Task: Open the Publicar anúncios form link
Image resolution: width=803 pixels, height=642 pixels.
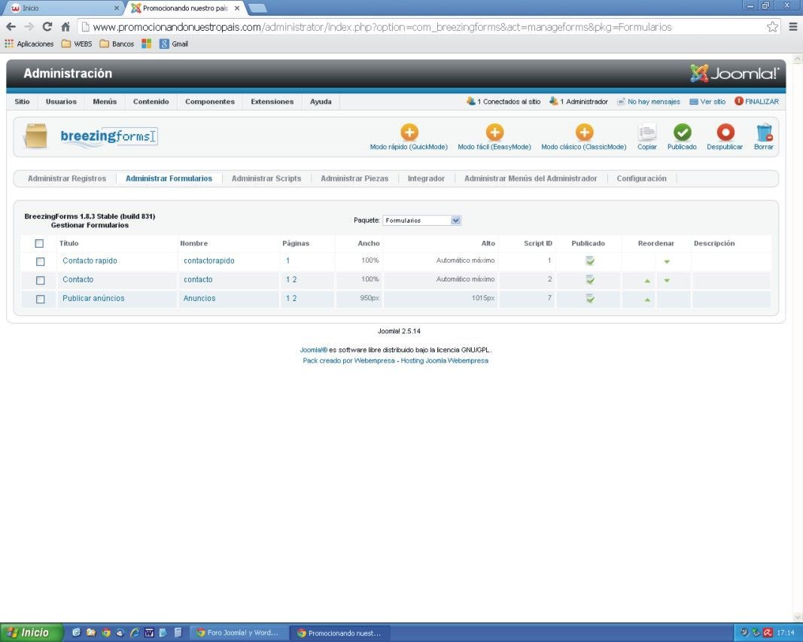Action: click(x=93, y=299)
